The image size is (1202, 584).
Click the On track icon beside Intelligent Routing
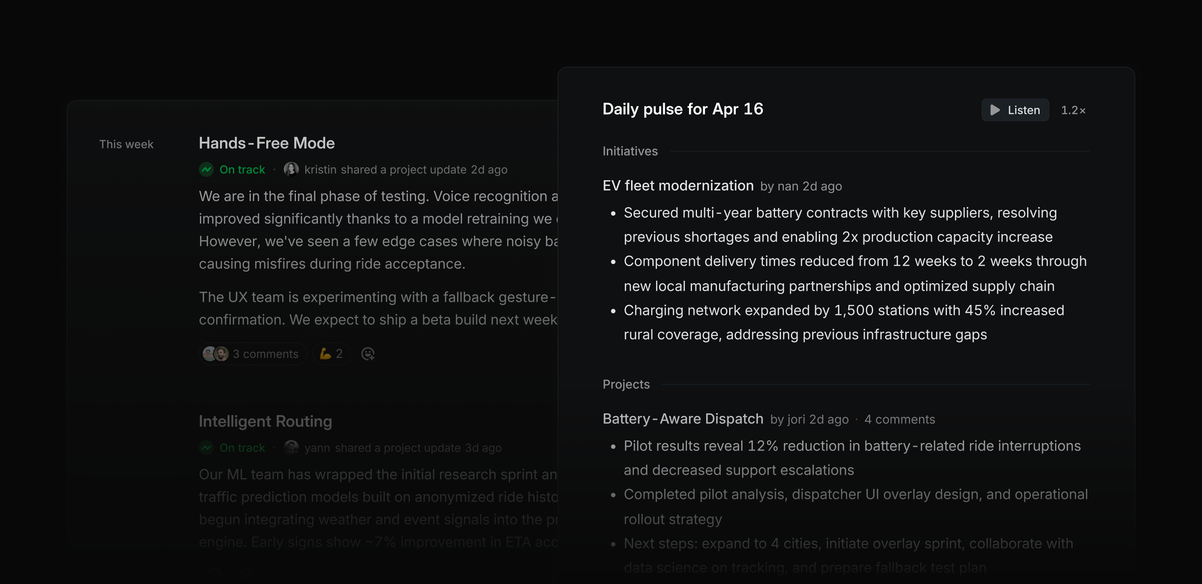click(x=207, y=448)
